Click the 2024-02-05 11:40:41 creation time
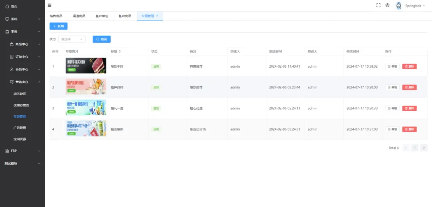This screenshot has height=207, width=432. click(285, 66)
